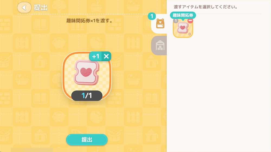This screenshot has height=152, width=271.
Task: Click the orange 0 remaining count on item
Action: click(x=189, y=34)
